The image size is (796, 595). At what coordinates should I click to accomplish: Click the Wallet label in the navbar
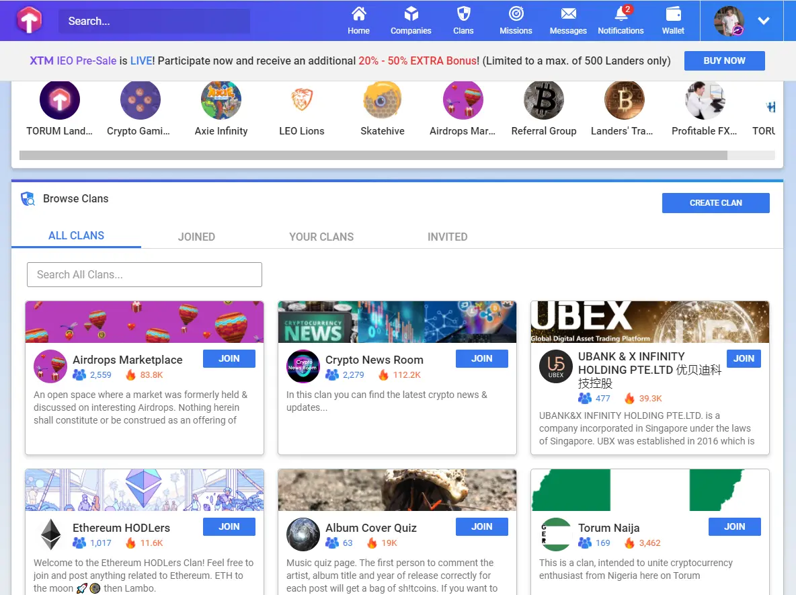coord(673,31)
